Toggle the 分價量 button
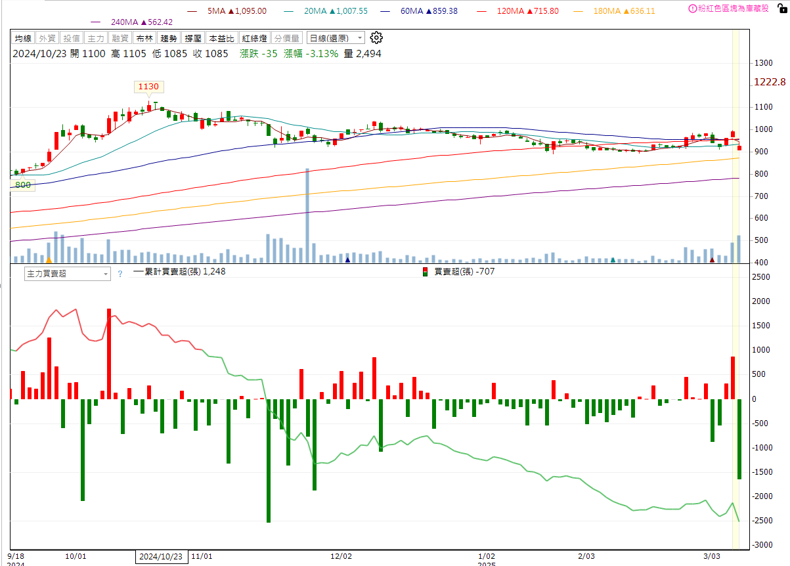 286,39
